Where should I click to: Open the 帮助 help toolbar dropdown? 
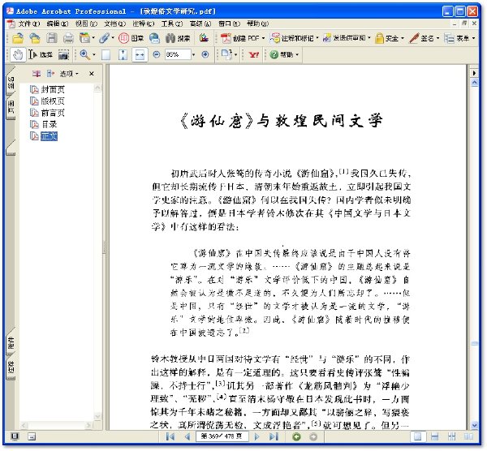[297, 55]
